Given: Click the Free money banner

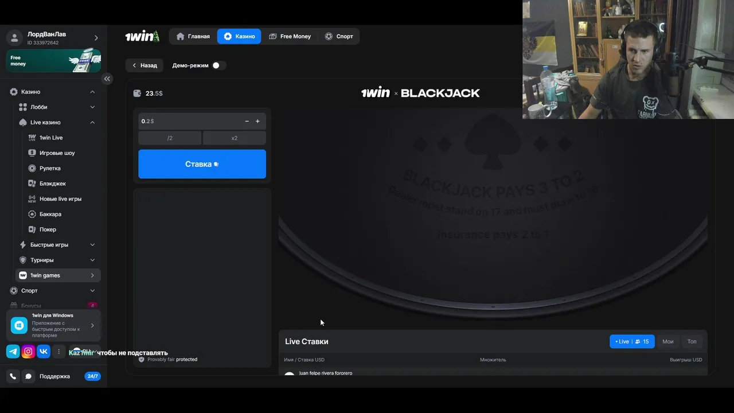Looking at the screenshot, I should coord(54,61).
